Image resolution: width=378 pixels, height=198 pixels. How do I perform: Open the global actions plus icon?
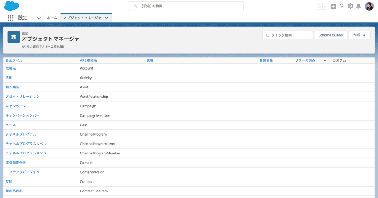333,7
